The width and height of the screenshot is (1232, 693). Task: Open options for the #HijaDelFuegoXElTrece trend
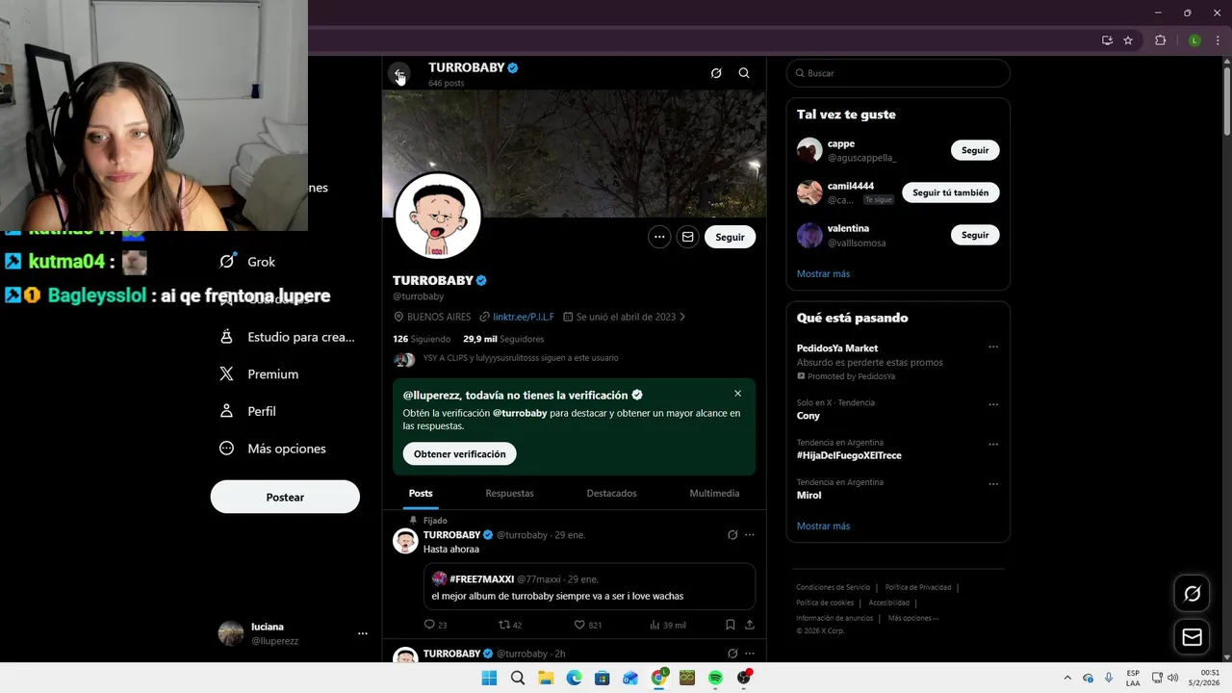993,445
